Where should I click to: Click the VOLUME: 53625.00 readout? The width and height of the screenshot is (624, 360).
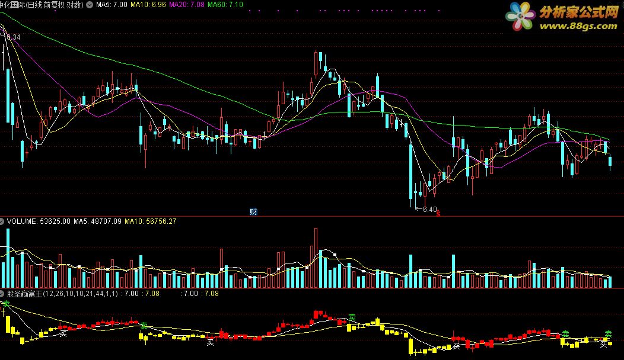[x=39, y=221]
